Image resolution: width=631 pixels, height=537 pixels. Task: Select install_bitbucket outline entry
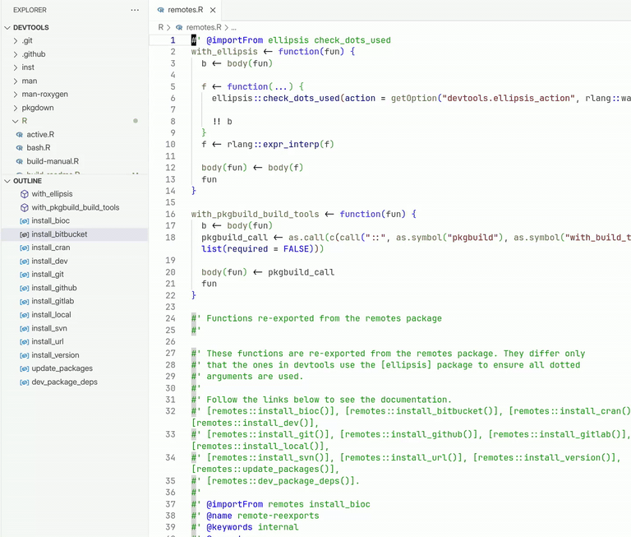coord(59,234)
